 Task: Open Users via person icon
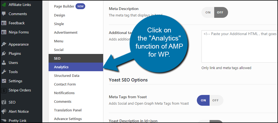[4, 63]
